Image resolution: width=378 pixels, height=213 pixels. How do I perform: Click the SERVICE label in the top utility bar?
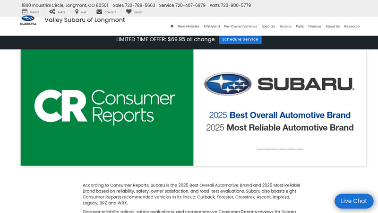pyautogui.click(x=34, y=12)
